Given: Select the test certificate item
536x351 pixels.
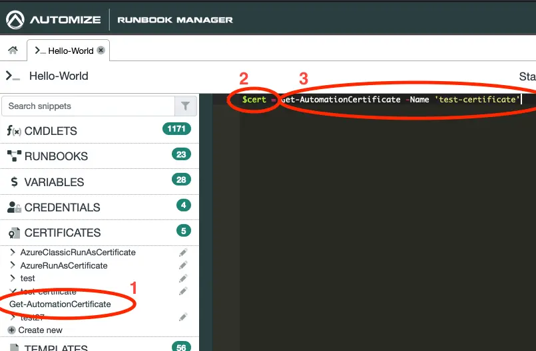Looking at the screenshot, I should point(27,279).
